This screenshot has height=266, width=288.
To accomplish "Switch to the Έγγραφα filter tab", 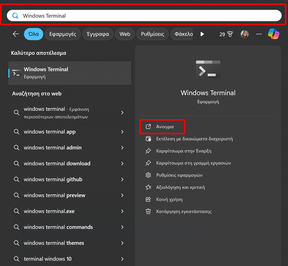I will click(98, 34).
